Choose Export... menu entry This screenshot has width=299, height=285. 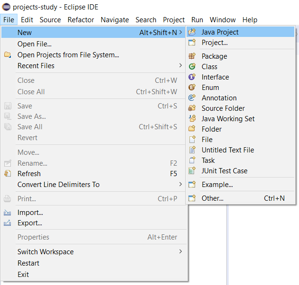[x=94, y=223]
